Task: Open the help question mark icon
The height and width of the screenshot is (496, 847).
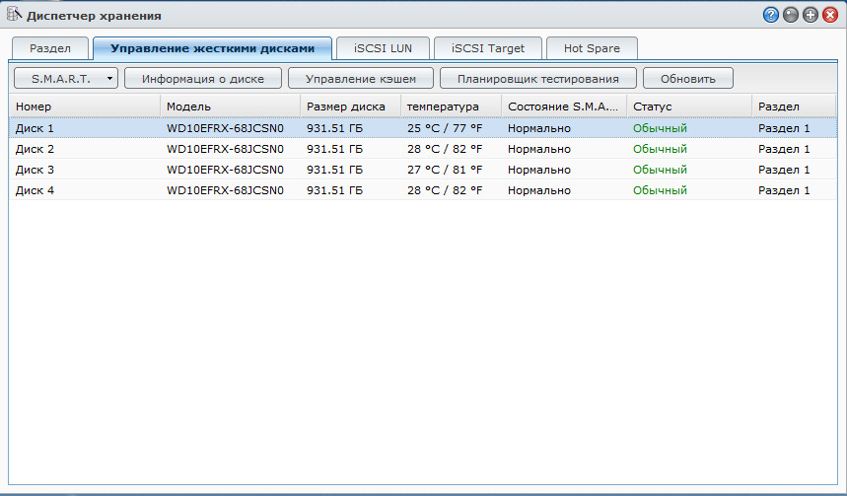Action: coord(771,16)
